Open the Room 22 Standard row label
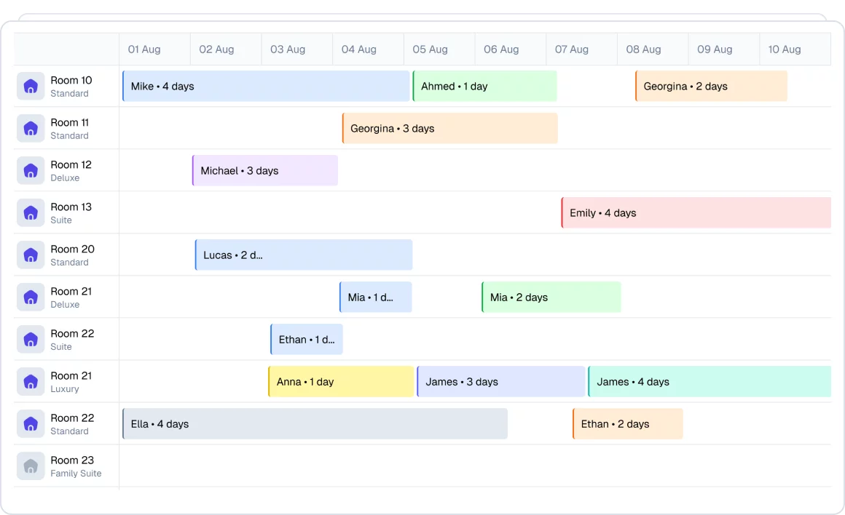 coord(72,424)
